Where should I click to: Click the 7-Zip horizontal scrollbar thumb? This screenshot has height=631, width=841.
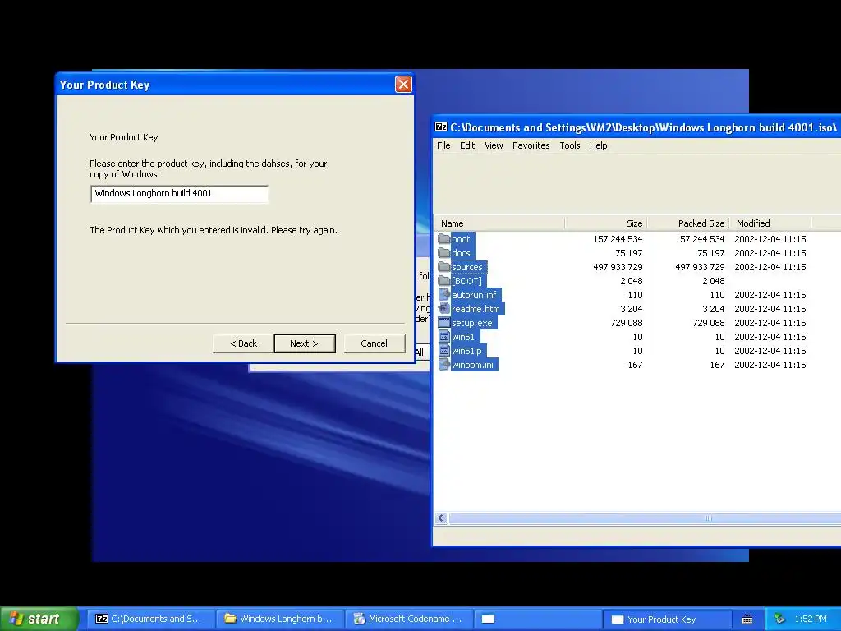coord(645,518)
